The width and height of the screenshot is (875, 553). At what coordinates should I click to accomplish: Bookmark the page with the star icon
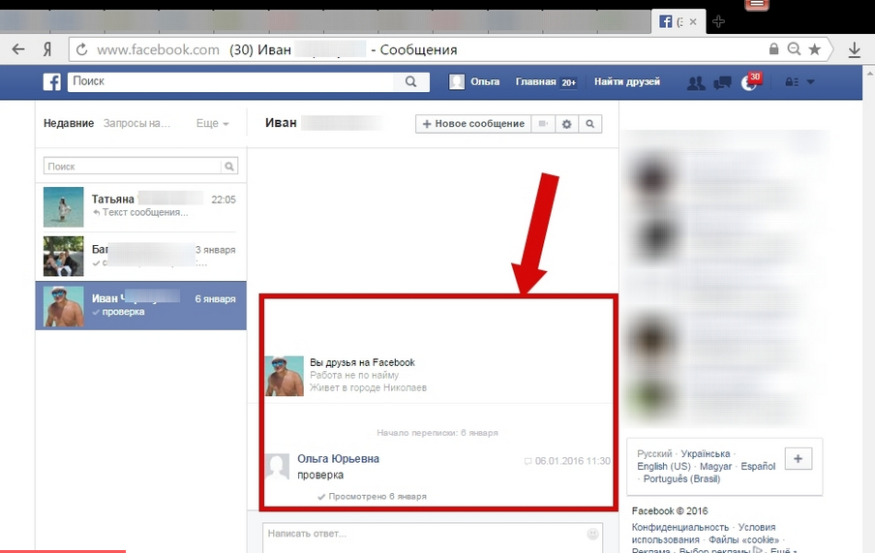coord(815,49)
